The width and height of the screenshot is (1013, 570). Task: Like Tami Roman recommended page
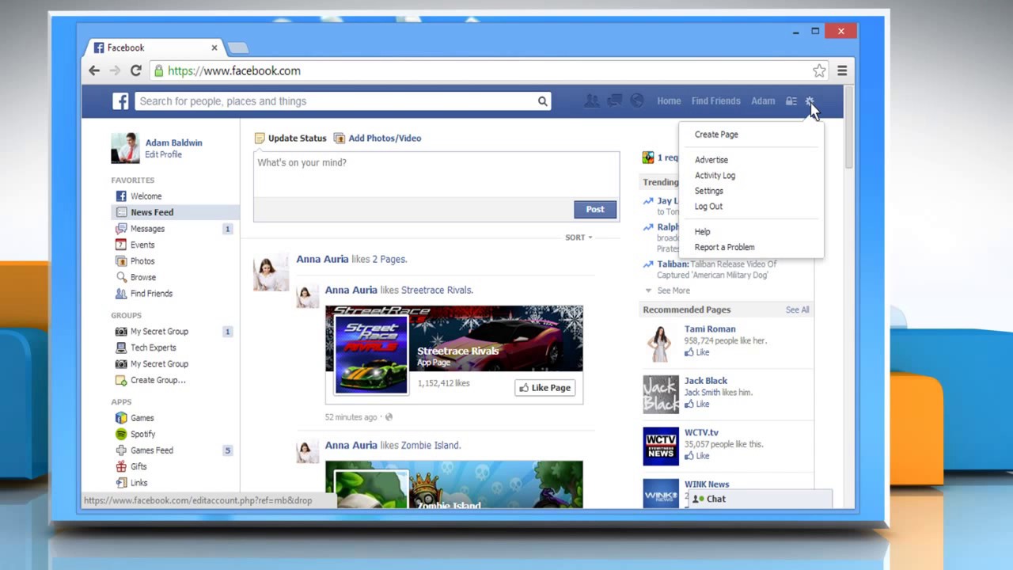coord(697,352)
